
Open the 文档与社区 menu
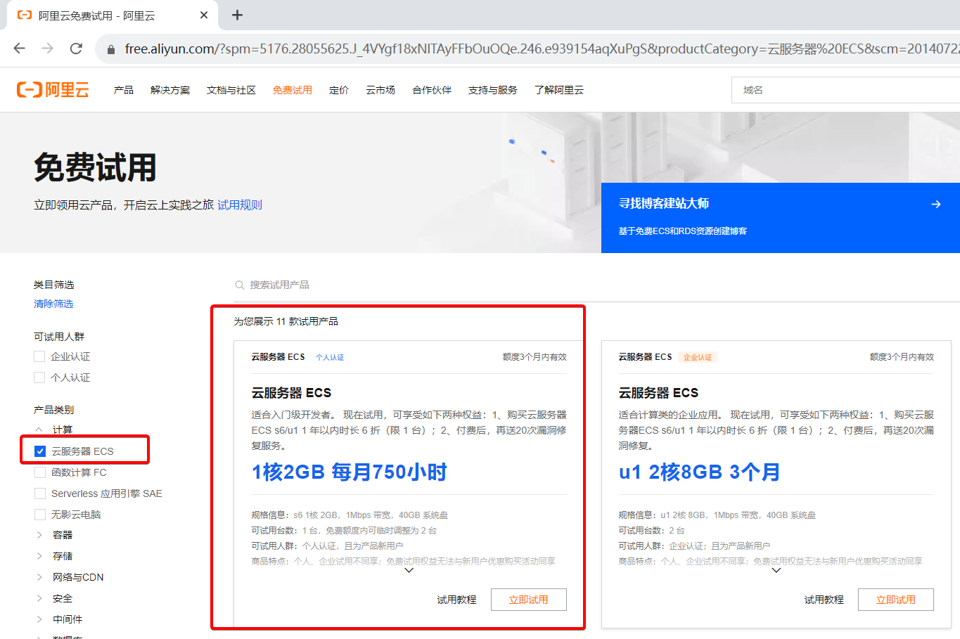[x=231, y=90]
